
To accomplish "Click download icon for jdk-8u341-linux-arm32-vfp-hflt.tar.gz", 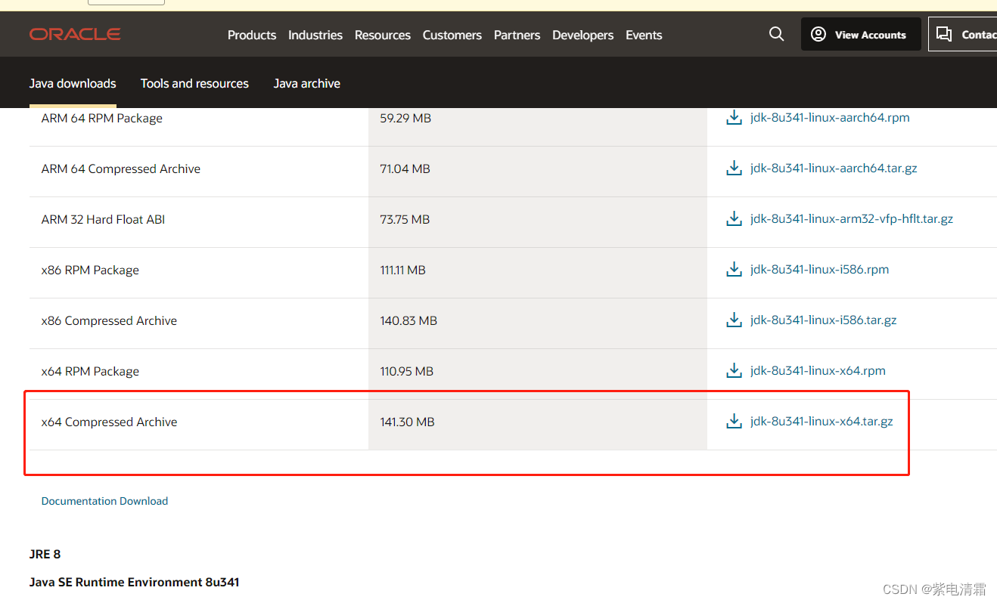I will pos(734,219).
